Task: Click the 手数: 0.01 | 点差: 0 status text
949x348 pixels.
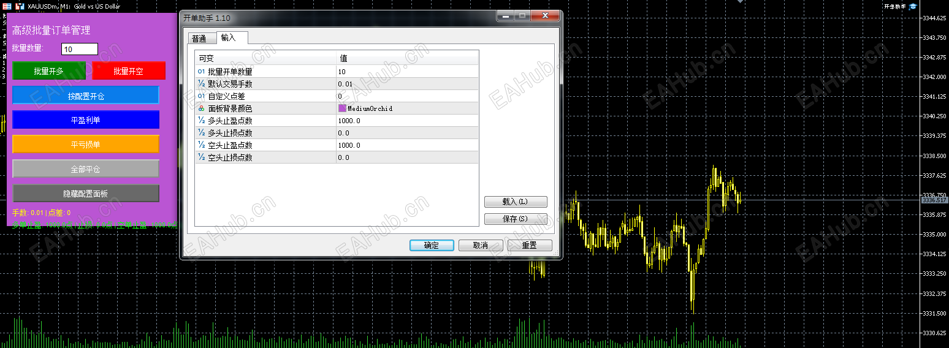Action: (42, 213)
